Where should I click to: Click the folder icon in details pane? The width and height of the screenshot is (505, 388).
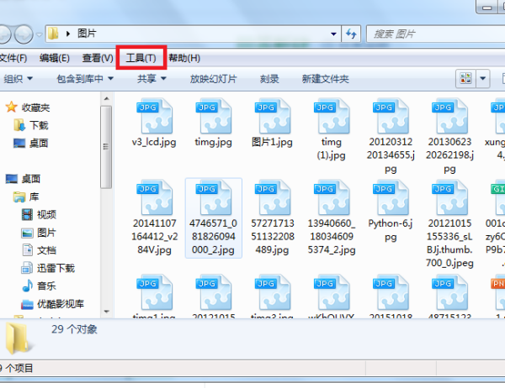pos(19,338)
